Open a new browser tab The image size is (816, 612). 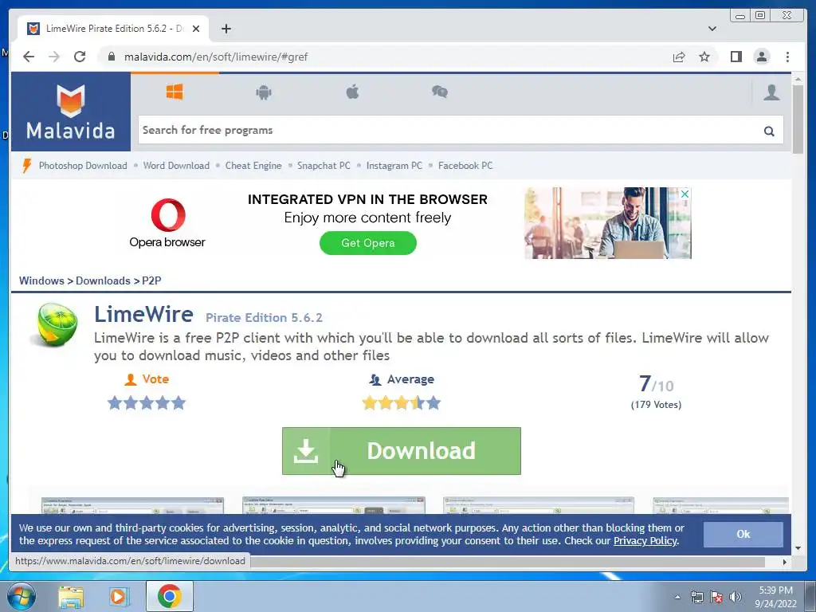point(226,29)
